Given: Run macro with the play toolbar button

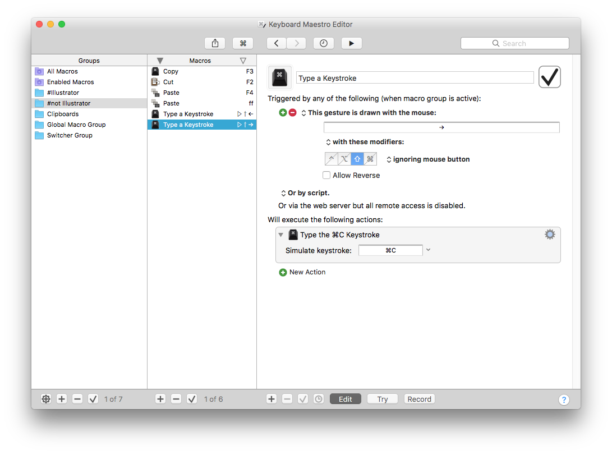Looking at the screenshot, I should (x=352, y=43).
